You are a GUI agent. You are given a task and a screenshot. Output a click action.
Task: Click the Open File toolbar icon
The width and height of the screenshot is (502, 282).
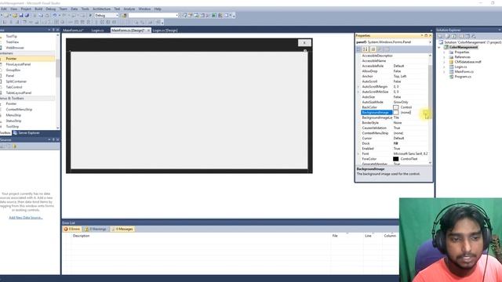[x=15, y=16]
